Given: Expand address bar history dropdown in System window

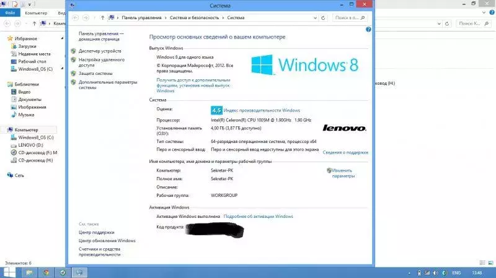Looking at the screenshot, I should click(x=315, y=18).
